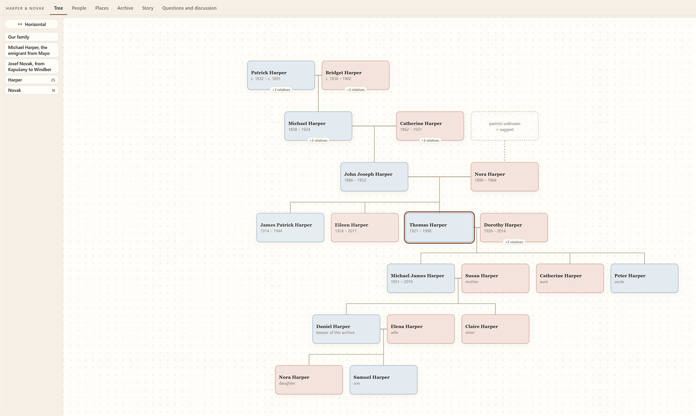The height and width of the screenshot is (416, 696).
Task: Open the Story tab
Action: tap(148, 8)
